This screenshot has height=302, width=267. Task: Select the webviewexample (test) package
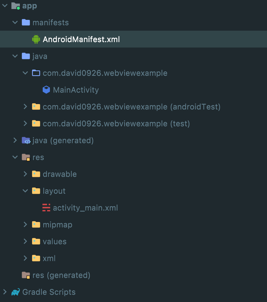[x=116, y=124]
